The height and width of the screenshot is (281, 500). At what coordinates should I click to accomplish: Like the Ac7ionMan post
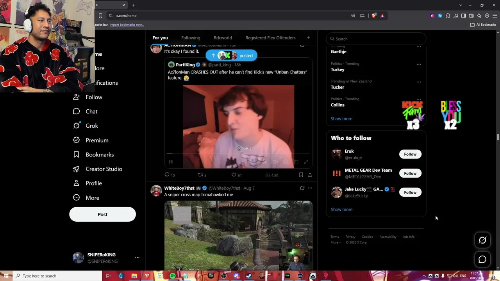[x=237, y=175]
